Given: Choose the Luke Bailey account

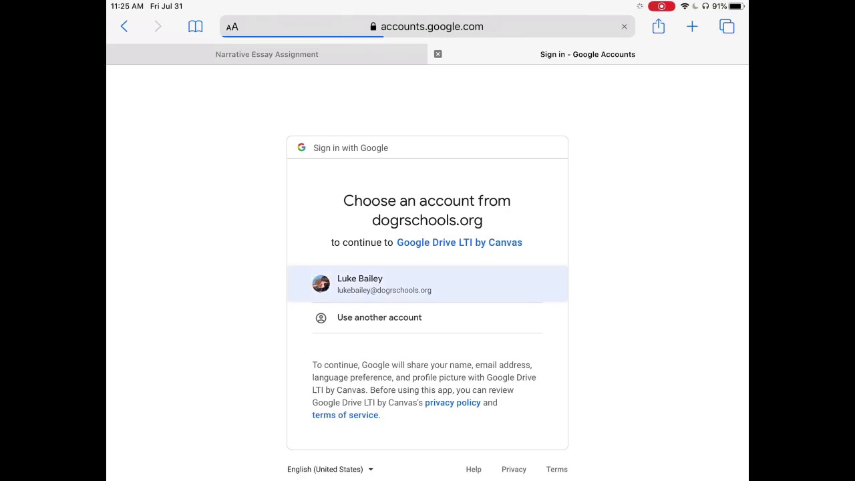Looking at the screenshot, I should pyautogui.click(x=427, y=284).
